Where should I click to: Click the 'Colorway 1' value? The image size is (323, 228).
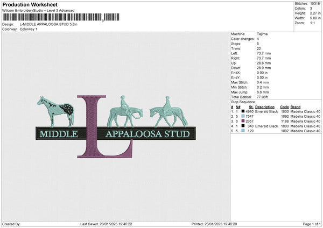pyautogui.click(x=29, y=29)
